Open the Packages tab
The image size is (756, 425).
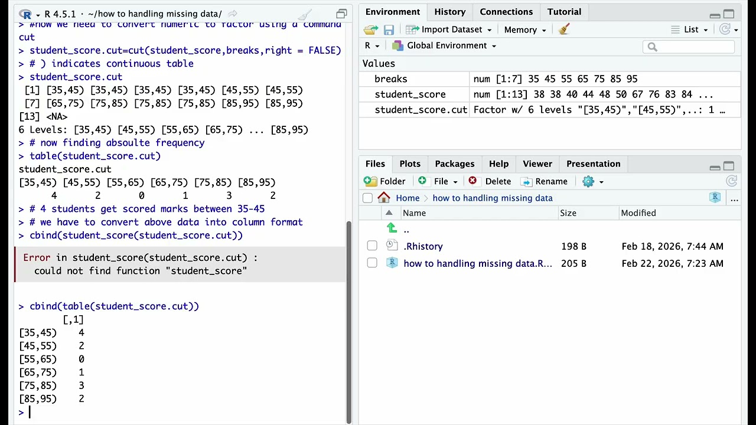pos(455,164)
